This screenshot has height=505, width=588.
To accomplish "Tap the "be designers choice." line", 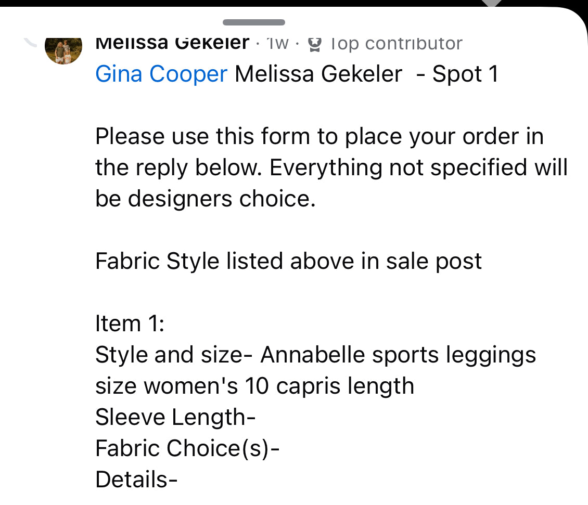I will (206, 199).
